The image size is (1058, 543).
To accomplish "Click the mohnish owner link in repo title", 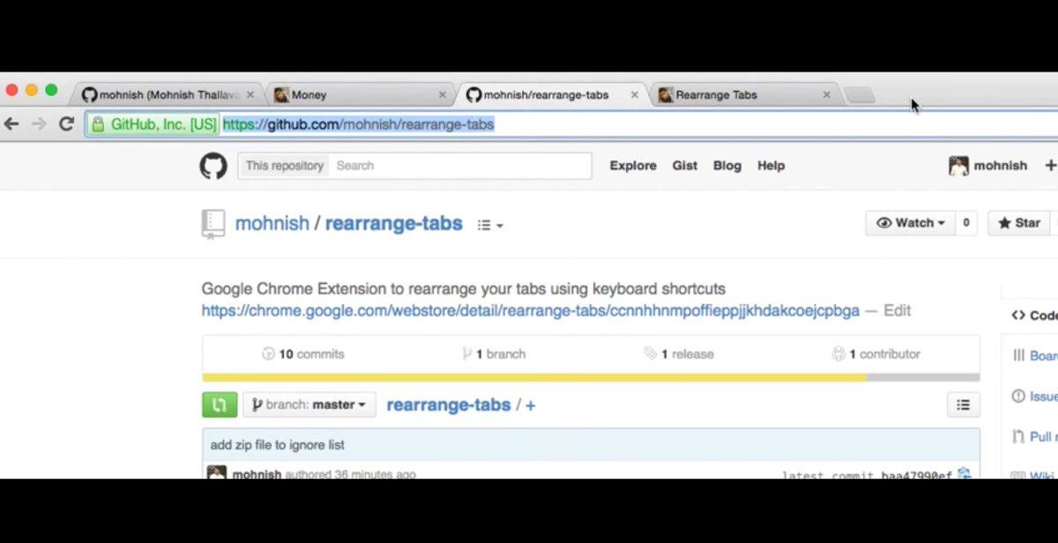I will [272, 223].
